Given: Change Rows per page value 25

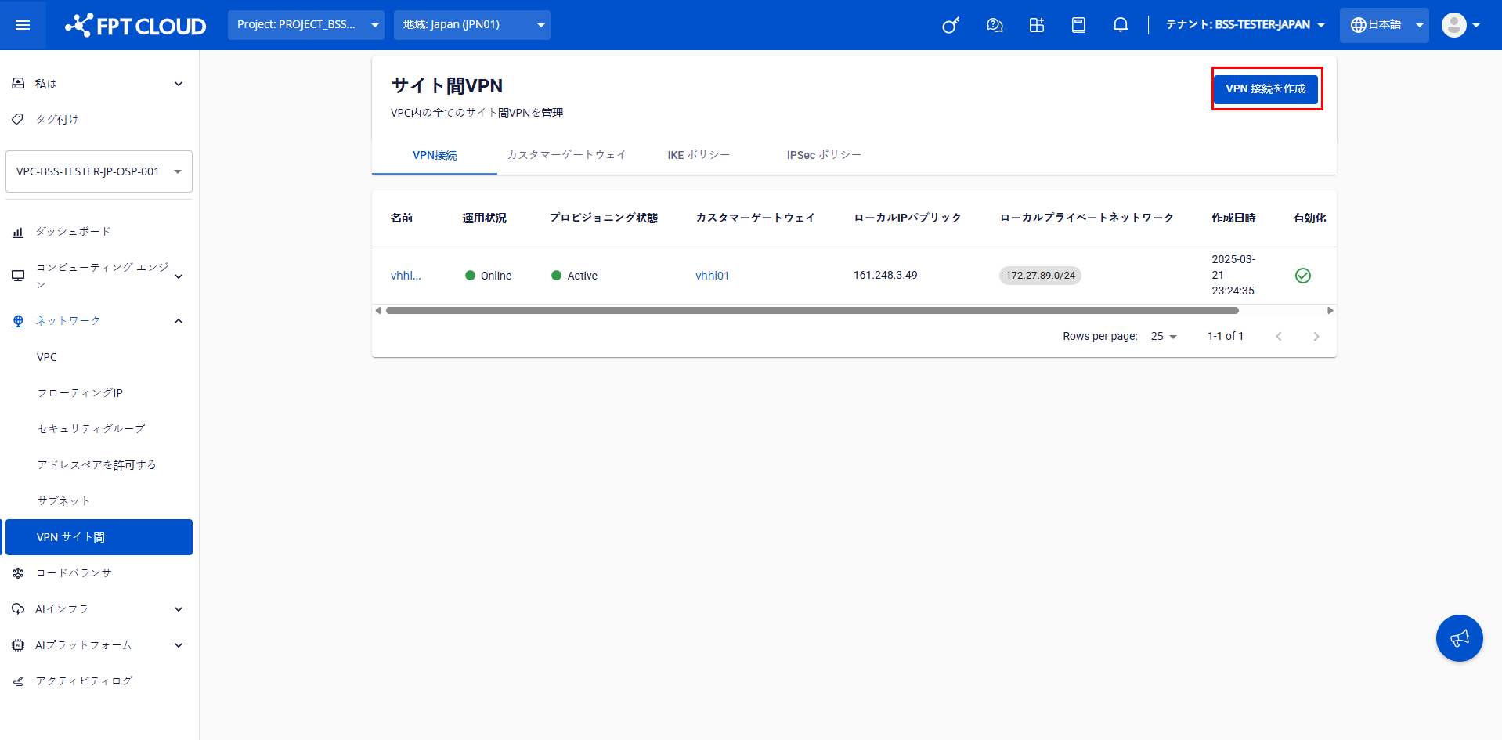Looking at the screenshot, I should (1164, 337).
